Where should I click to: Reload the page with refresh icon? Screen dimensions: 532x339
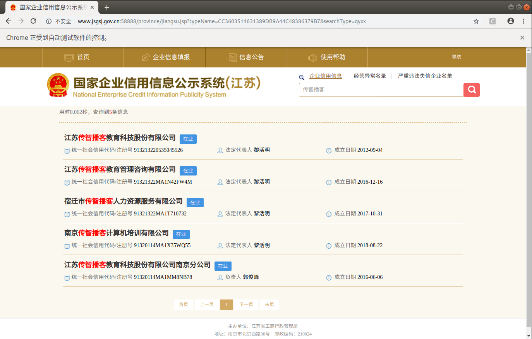[x=33, y=21]
